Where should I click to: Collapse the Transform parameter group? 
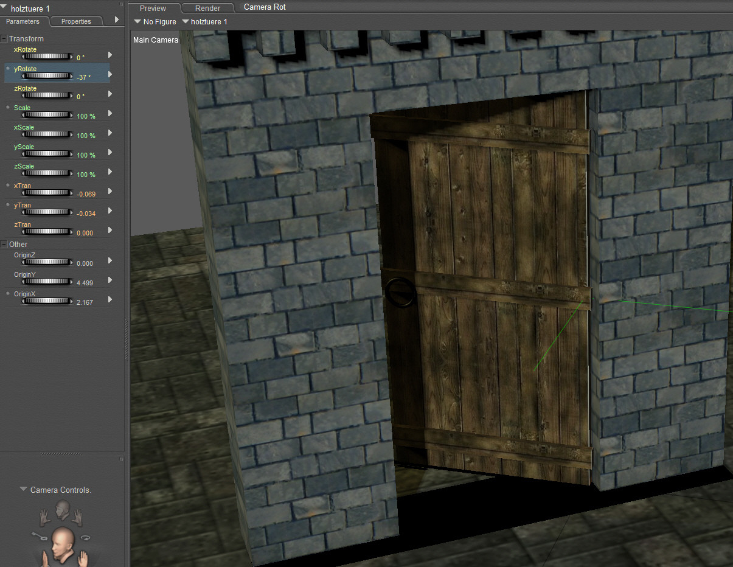click(4, 38)
